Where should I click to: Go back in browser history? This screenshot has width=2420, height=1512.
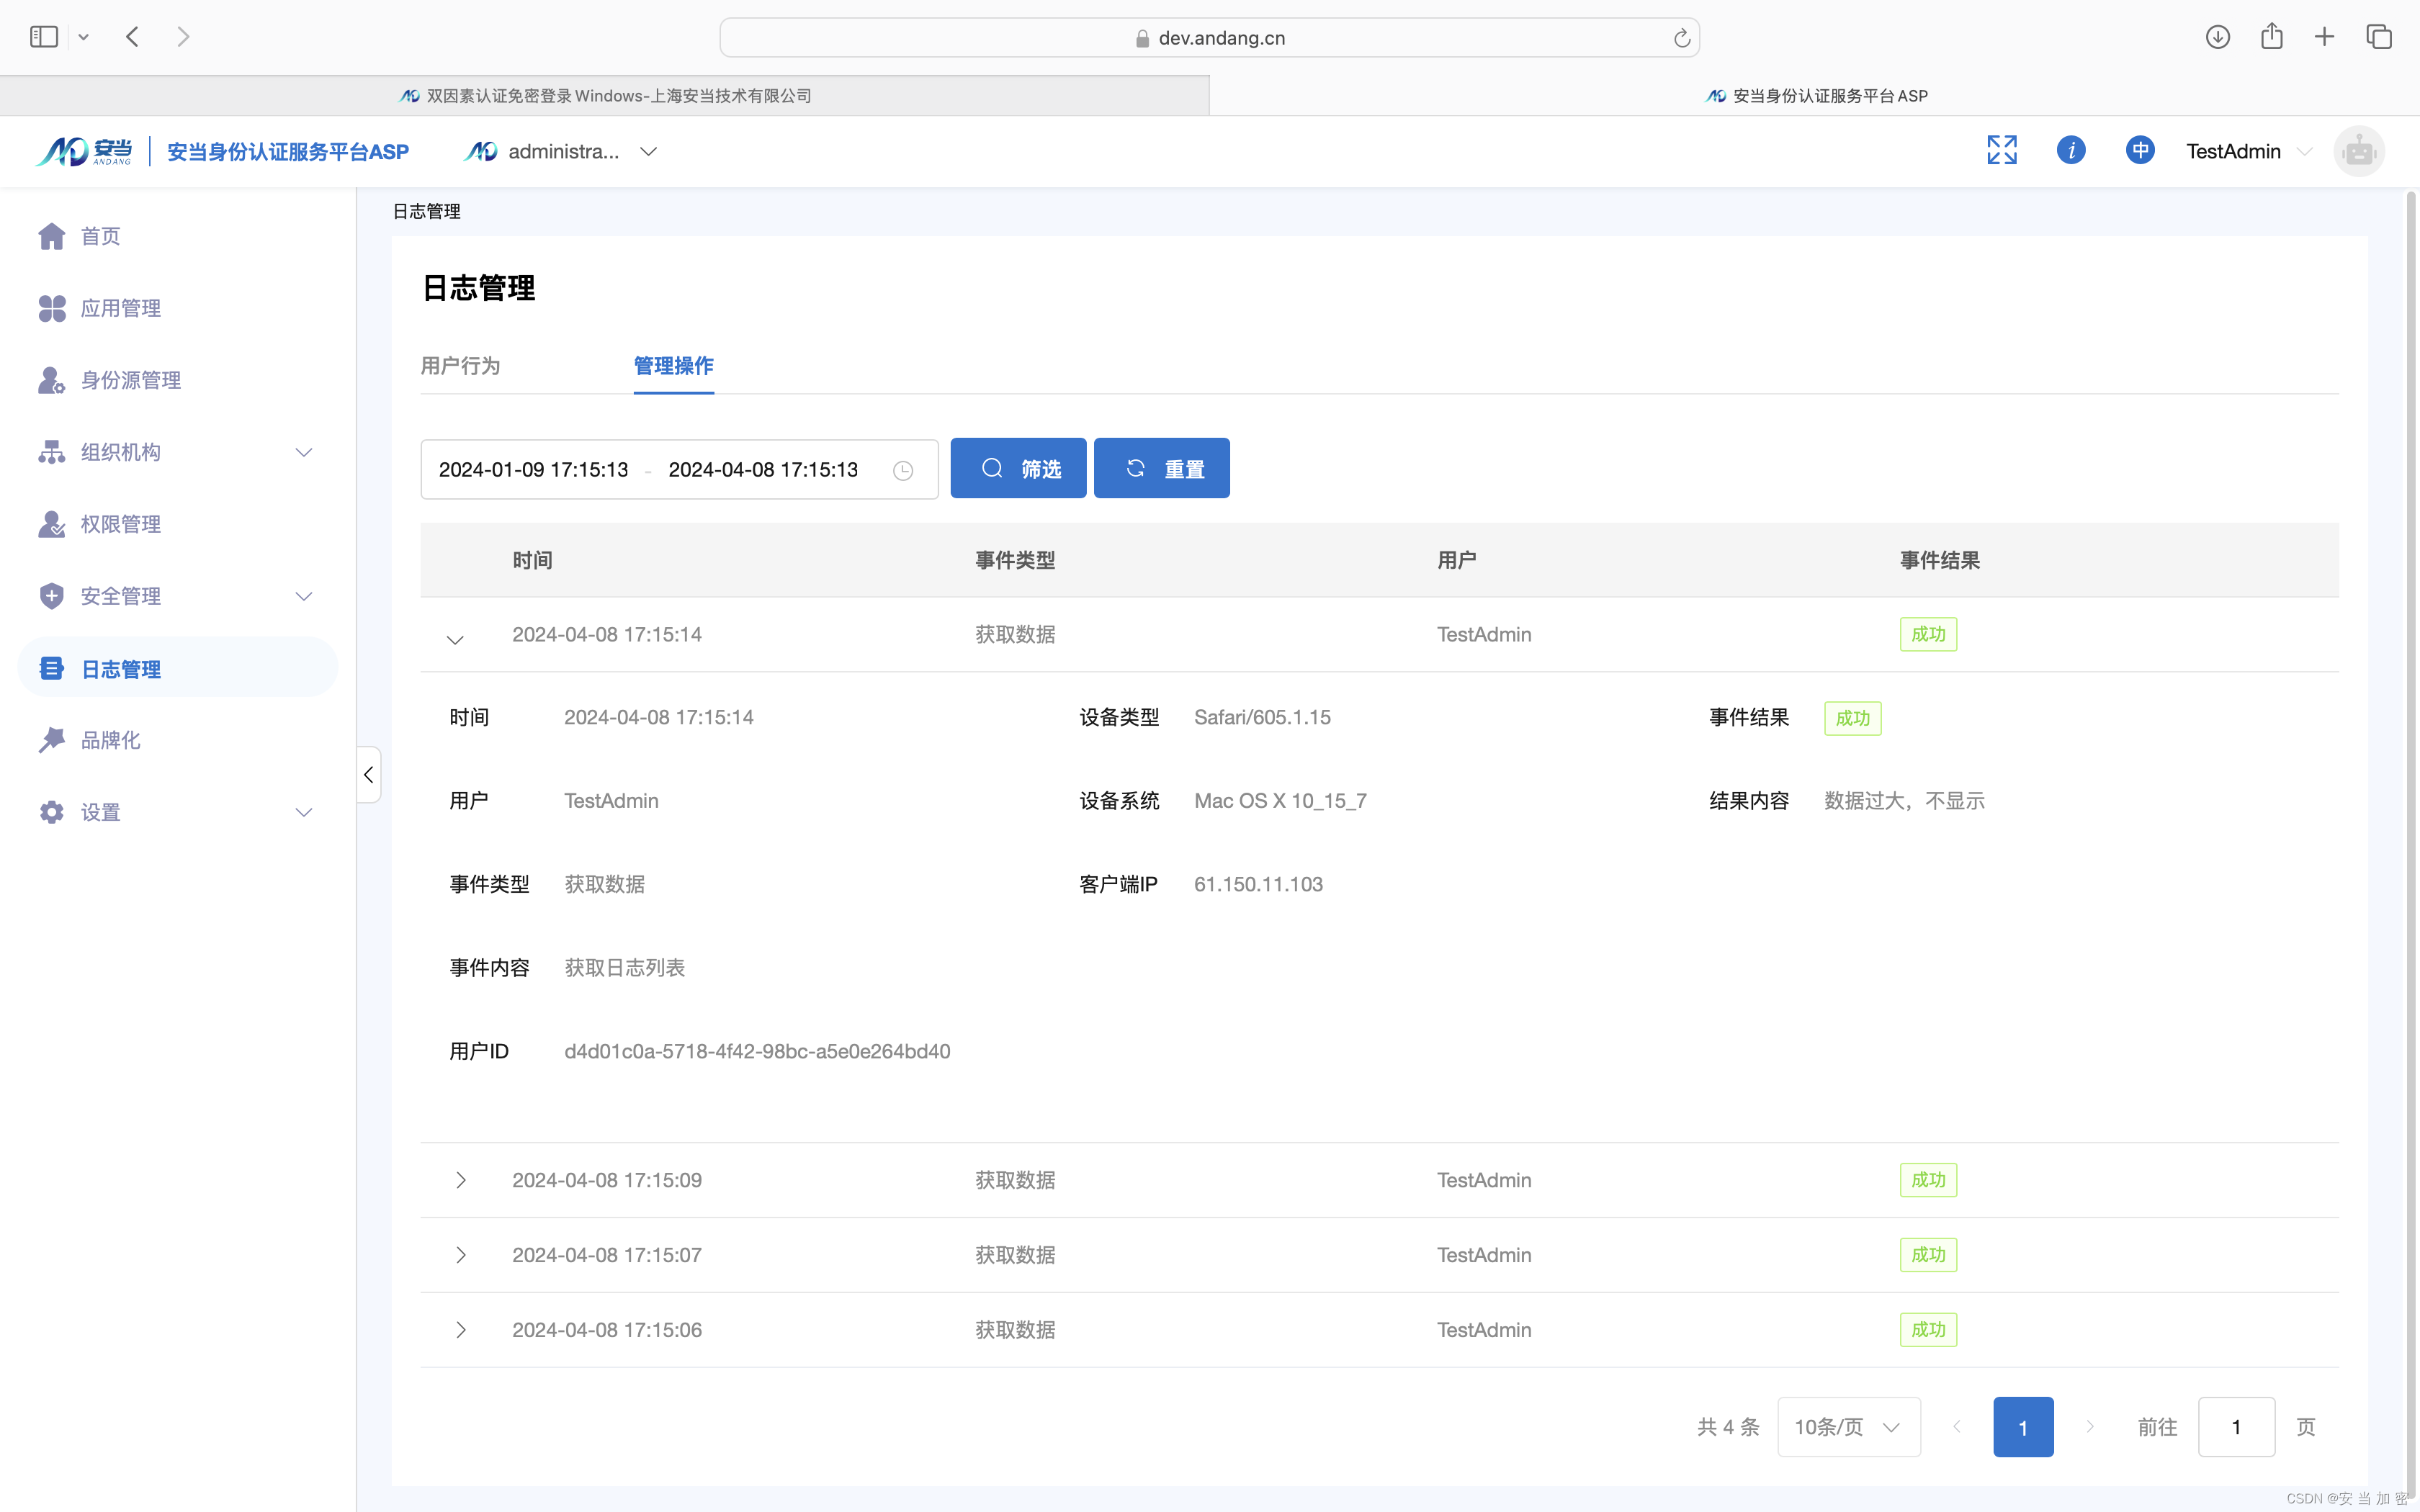132,37
